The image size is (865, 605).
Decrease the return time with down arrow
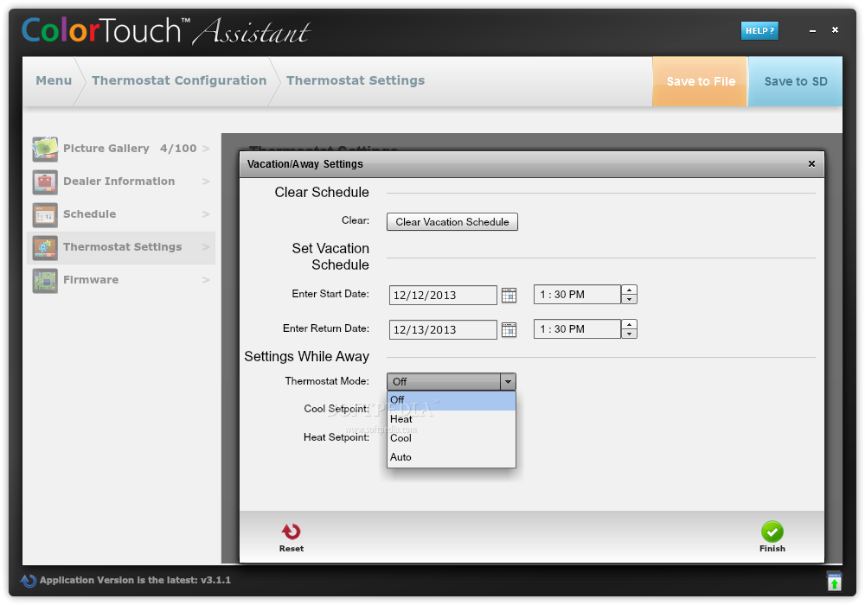pyautogui.click(x=629, y=334)
